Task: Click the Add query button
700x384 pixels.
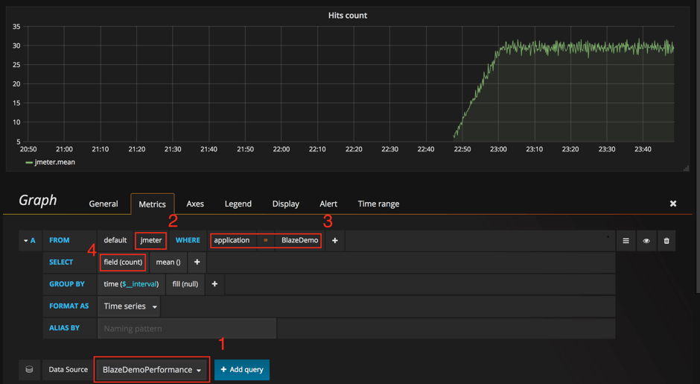Action: (242, 370)
